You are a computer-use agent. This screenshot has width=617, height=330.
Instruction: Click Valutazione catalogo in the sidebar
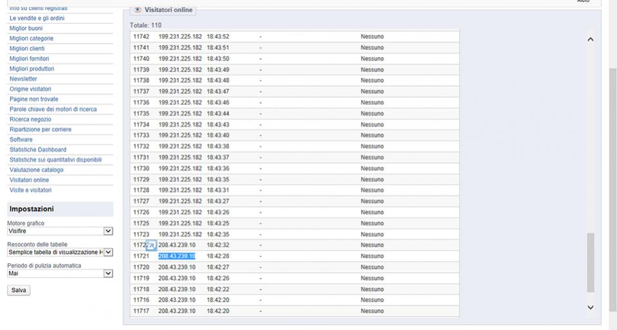tap(37, 170)
